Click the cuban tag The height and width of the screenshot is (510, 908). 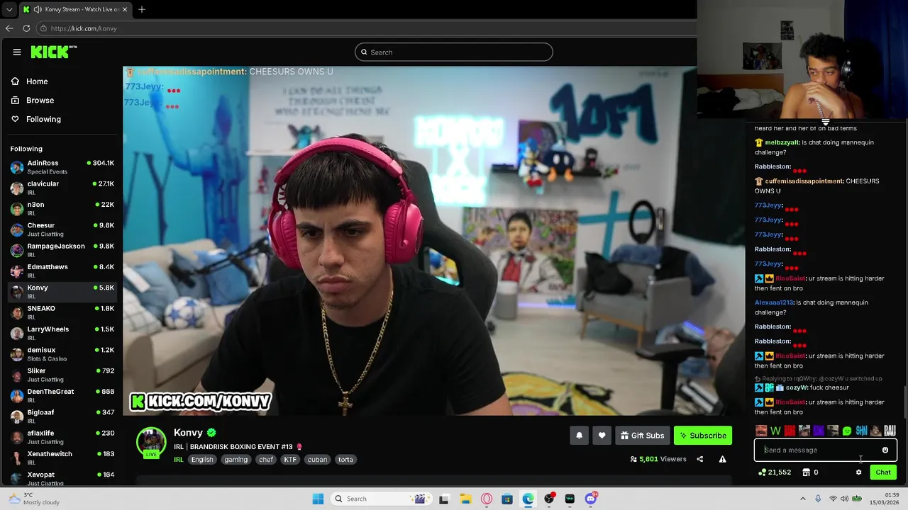[x=317, y=460]
